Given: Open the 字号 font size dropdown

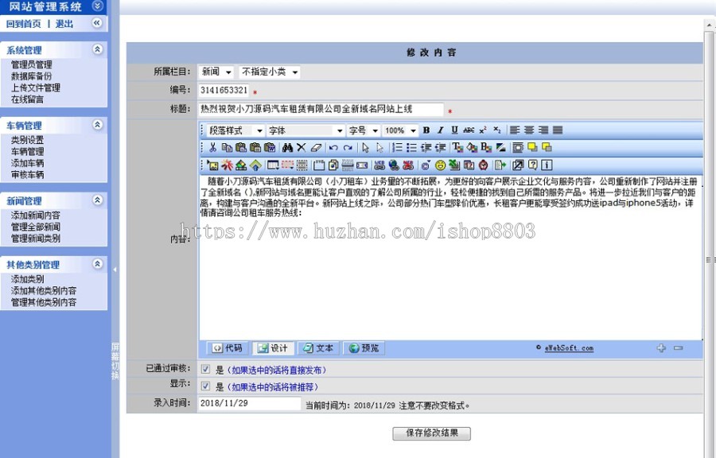Looking at the screenshot, I should click(x=364, y=130).
